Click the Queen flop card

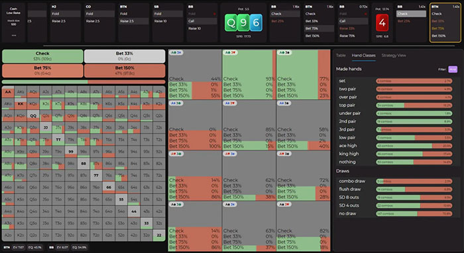tap(231, 22)
